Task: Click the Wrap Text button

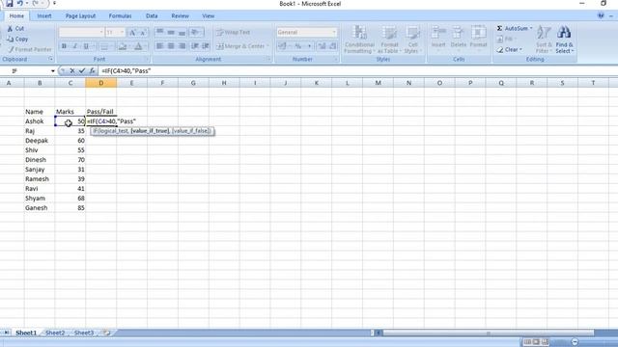Action: (234, 32)
